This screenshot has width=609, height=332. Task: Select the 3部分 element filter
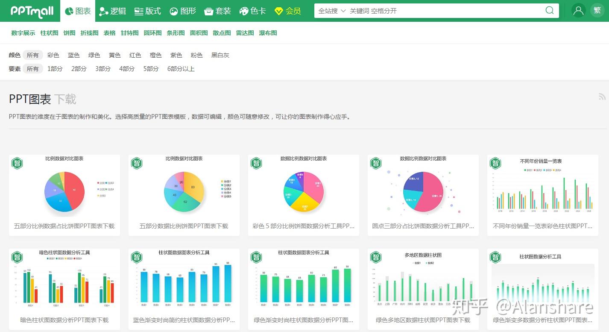pos(103,69)
